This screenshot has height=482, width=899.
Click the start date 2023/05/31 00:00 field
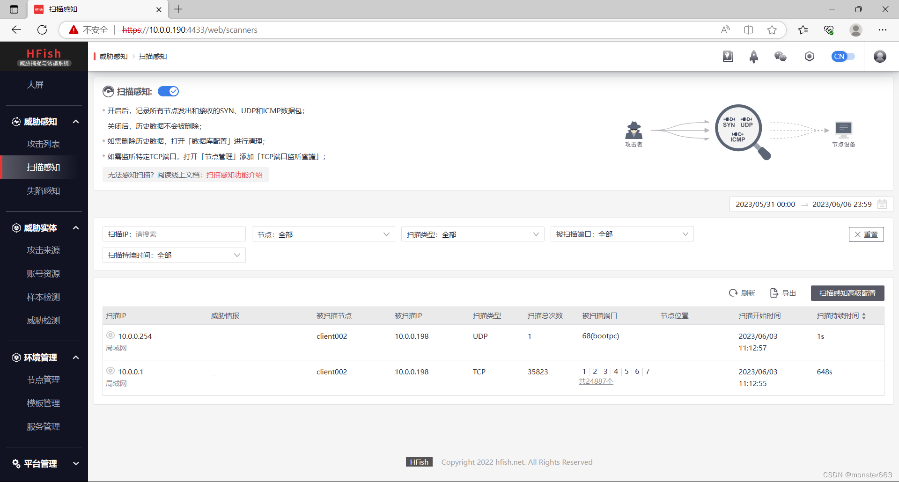coord(765,204)
